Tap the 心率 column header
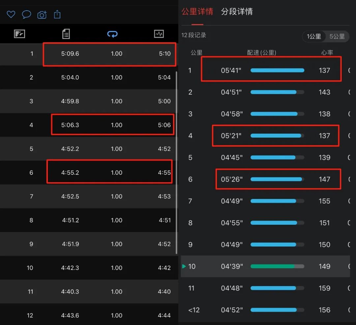The width and height of the screenshot is (356, 325). point(327,52)
